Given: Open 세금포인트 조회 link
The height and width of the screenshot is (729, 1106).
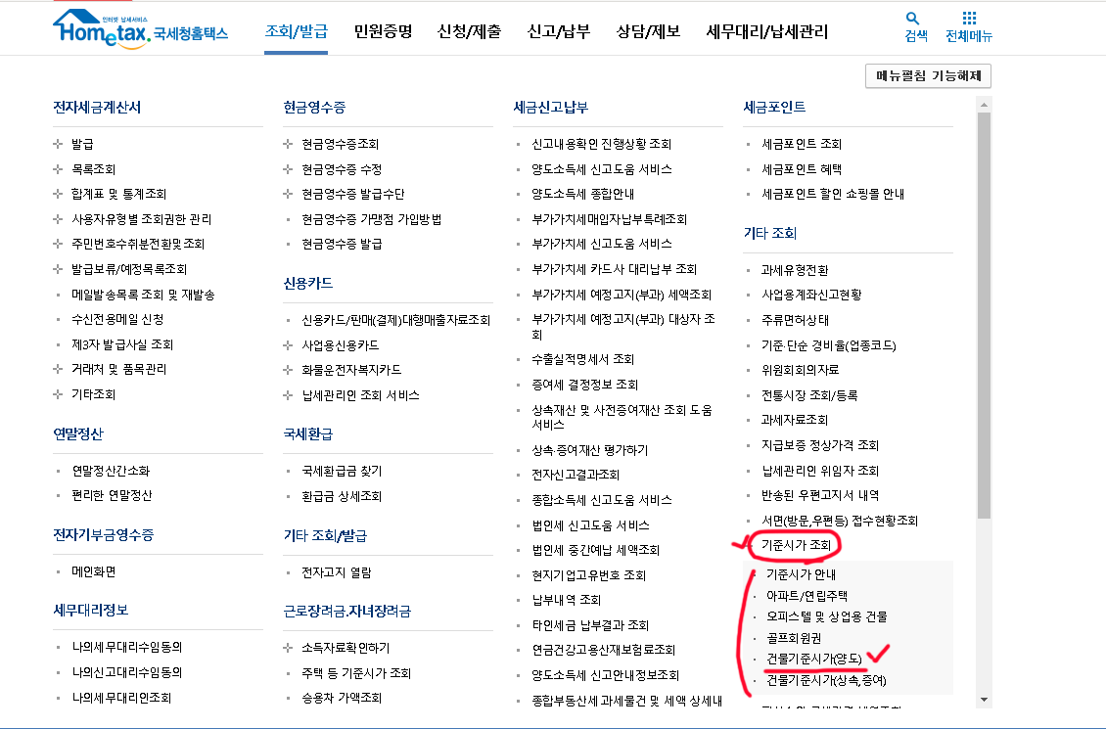Looking at the screenshot, I should [802, 144].
